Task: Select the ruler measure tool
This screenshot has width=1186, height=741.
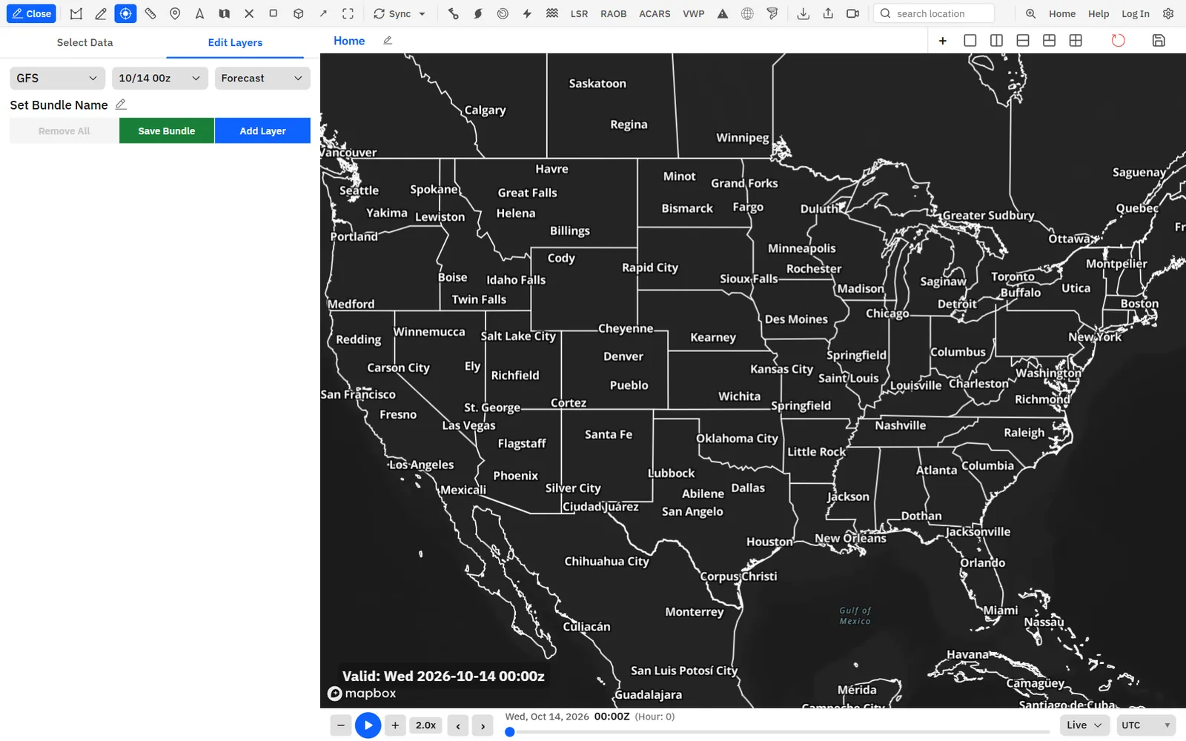Action: tap(150, 13)
